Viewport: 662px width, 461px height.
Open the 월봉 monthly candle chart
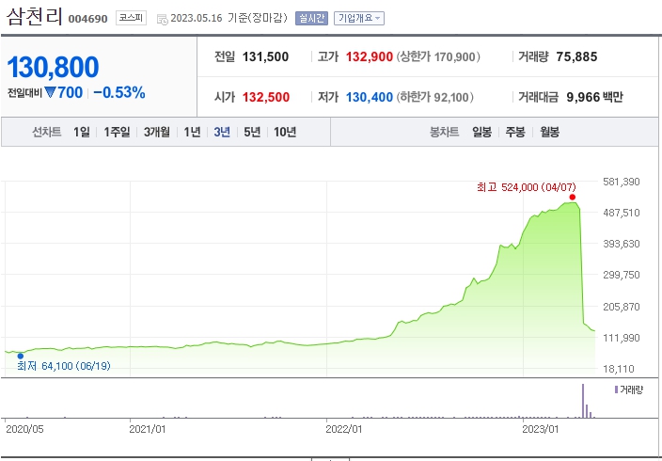tap(547, 132)
